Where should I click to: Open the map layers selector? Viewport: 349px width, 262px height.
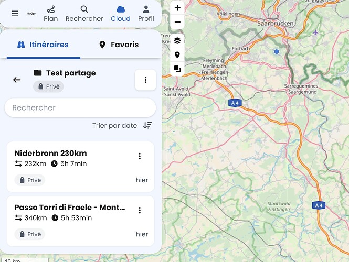click(x=177, y=40)
